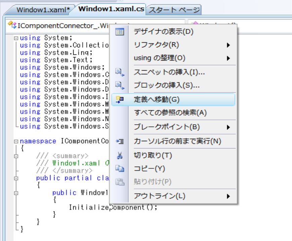
Task: Select 定義へ移動(G) menu entry
Action: 173,99
